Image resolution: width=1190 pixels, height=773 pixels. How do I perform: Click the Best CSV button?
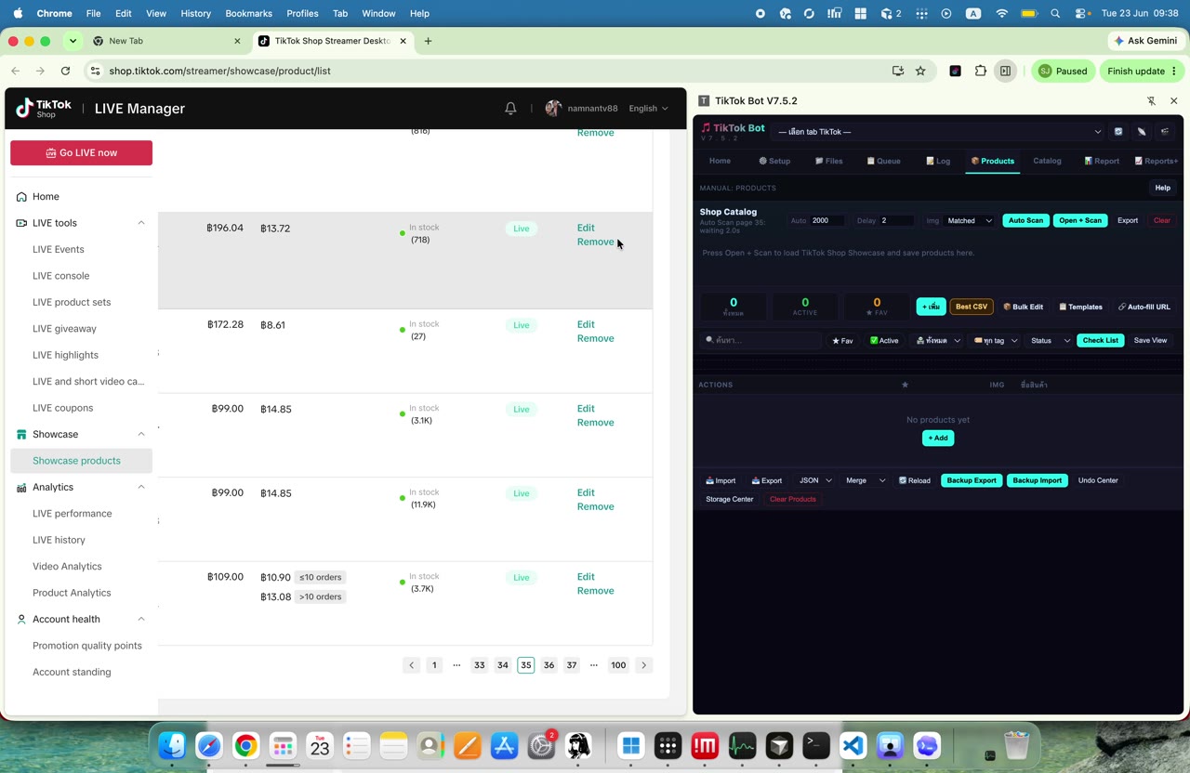click(x=972, y=307)
